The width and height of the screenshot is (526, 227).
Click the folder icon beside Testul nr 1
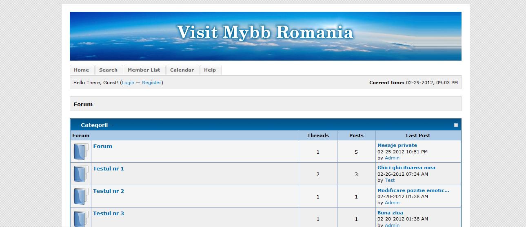[81, 174]
